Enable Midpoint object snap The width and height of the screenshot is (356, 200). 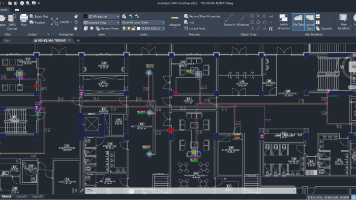pyautogui.click(x=243, y=20)
